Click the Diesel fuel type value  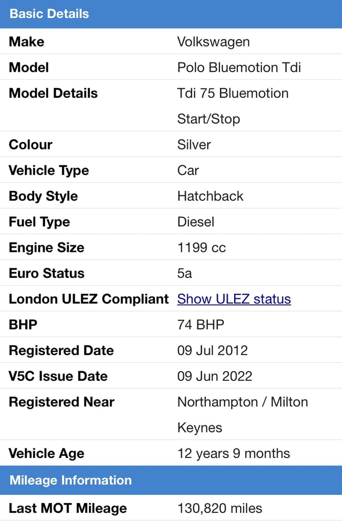click(x=196, y=222)
